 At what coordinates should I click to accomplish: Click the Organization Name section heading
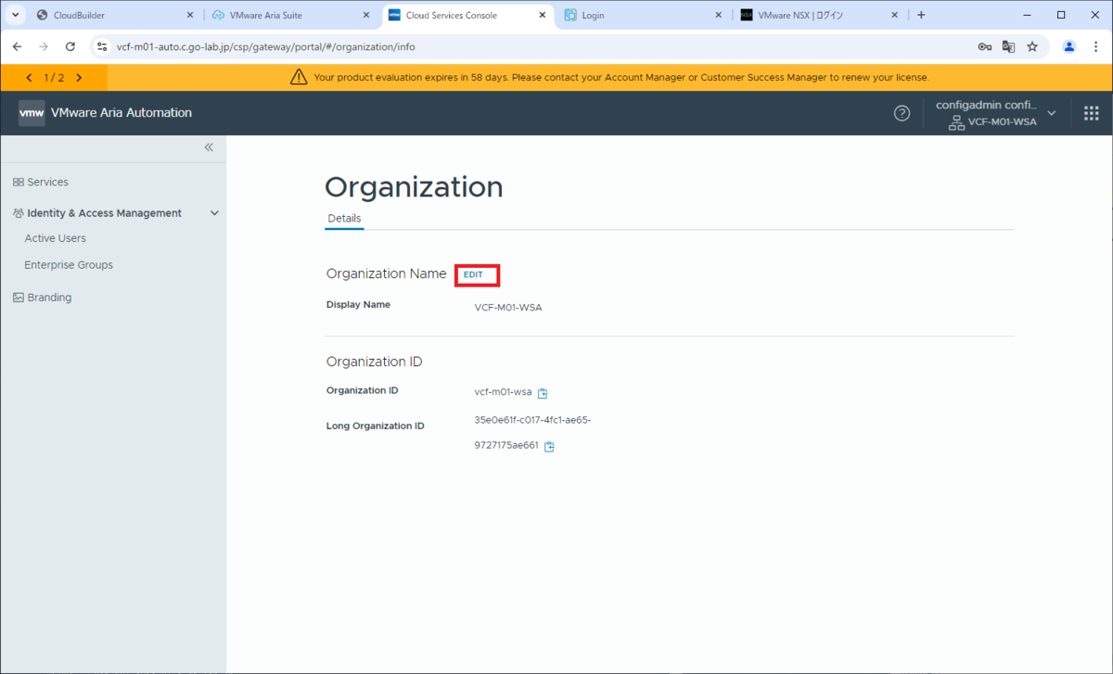387,273
